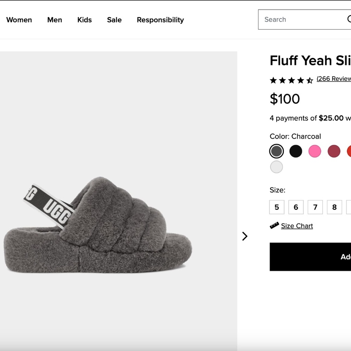Screen dimensions: 351x351
Task: Choose the burgundy color option
Action: tap(334, 151)
